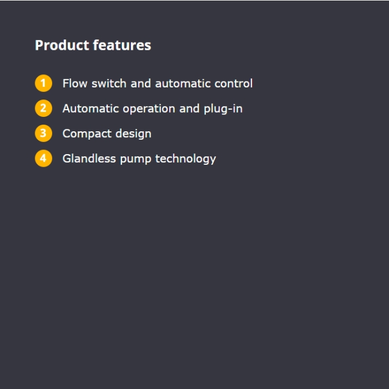Screen dimensions: 389x389
Task: Click the word 'Compact' in feature three
Action: click(x=87, y=134)
